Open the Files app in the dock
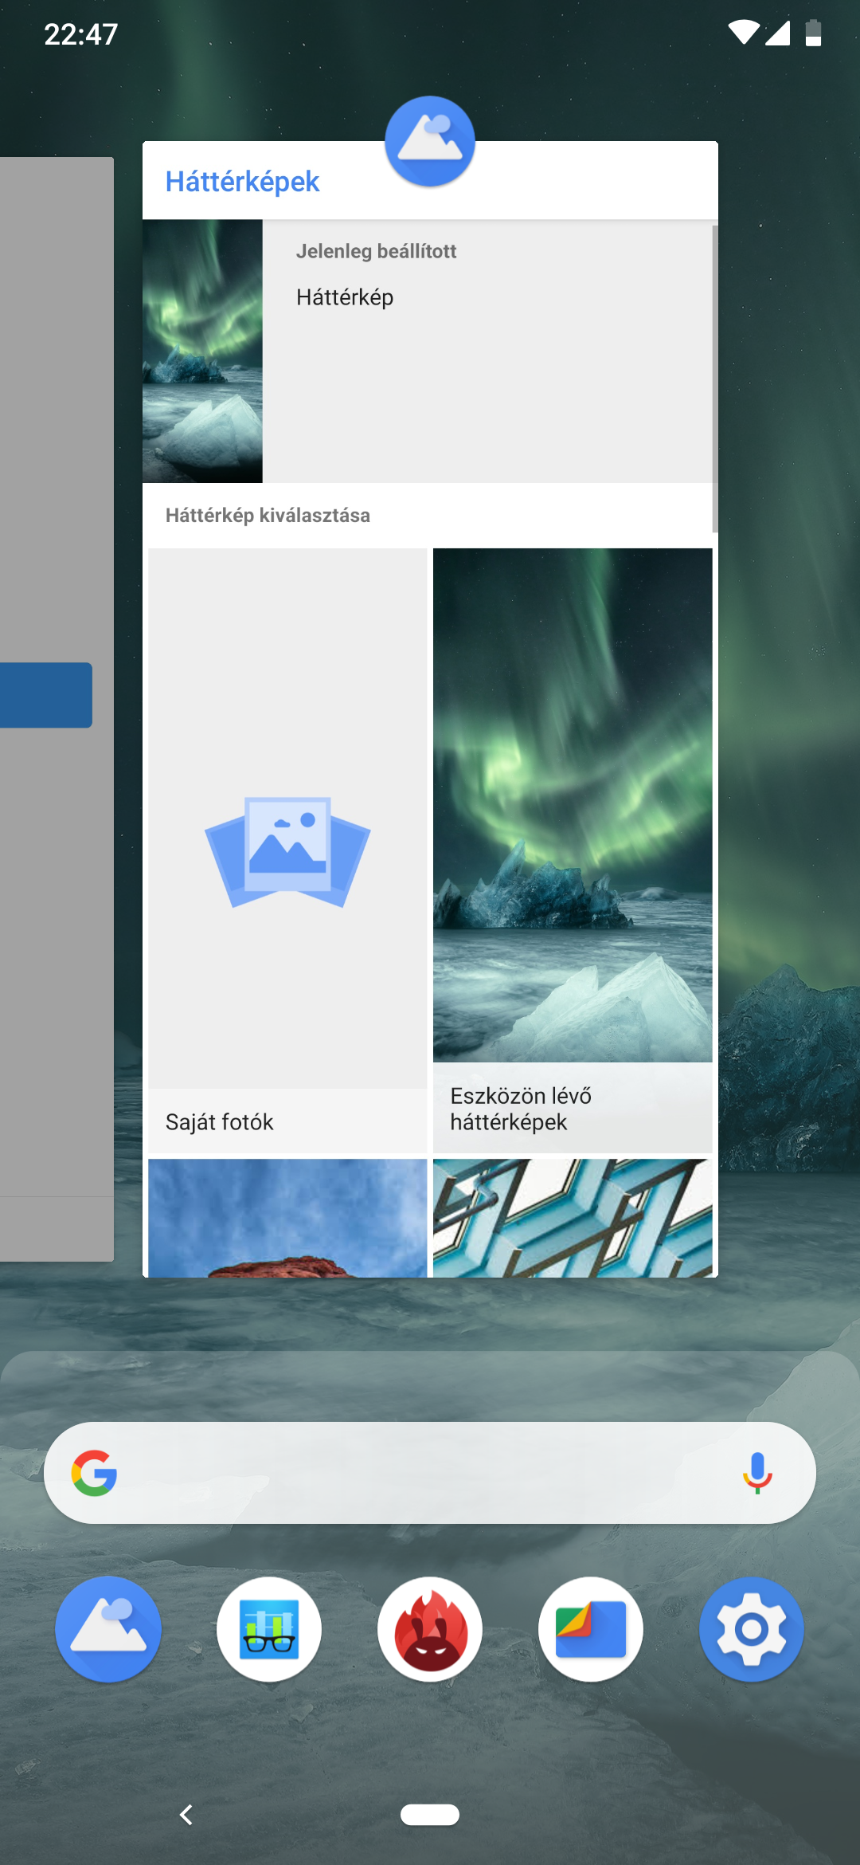This screenshot has height=1865, width=860. 591,1628
